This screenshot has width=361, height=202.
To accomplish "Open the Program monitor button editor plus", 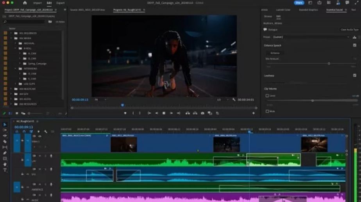I will 254,113.
